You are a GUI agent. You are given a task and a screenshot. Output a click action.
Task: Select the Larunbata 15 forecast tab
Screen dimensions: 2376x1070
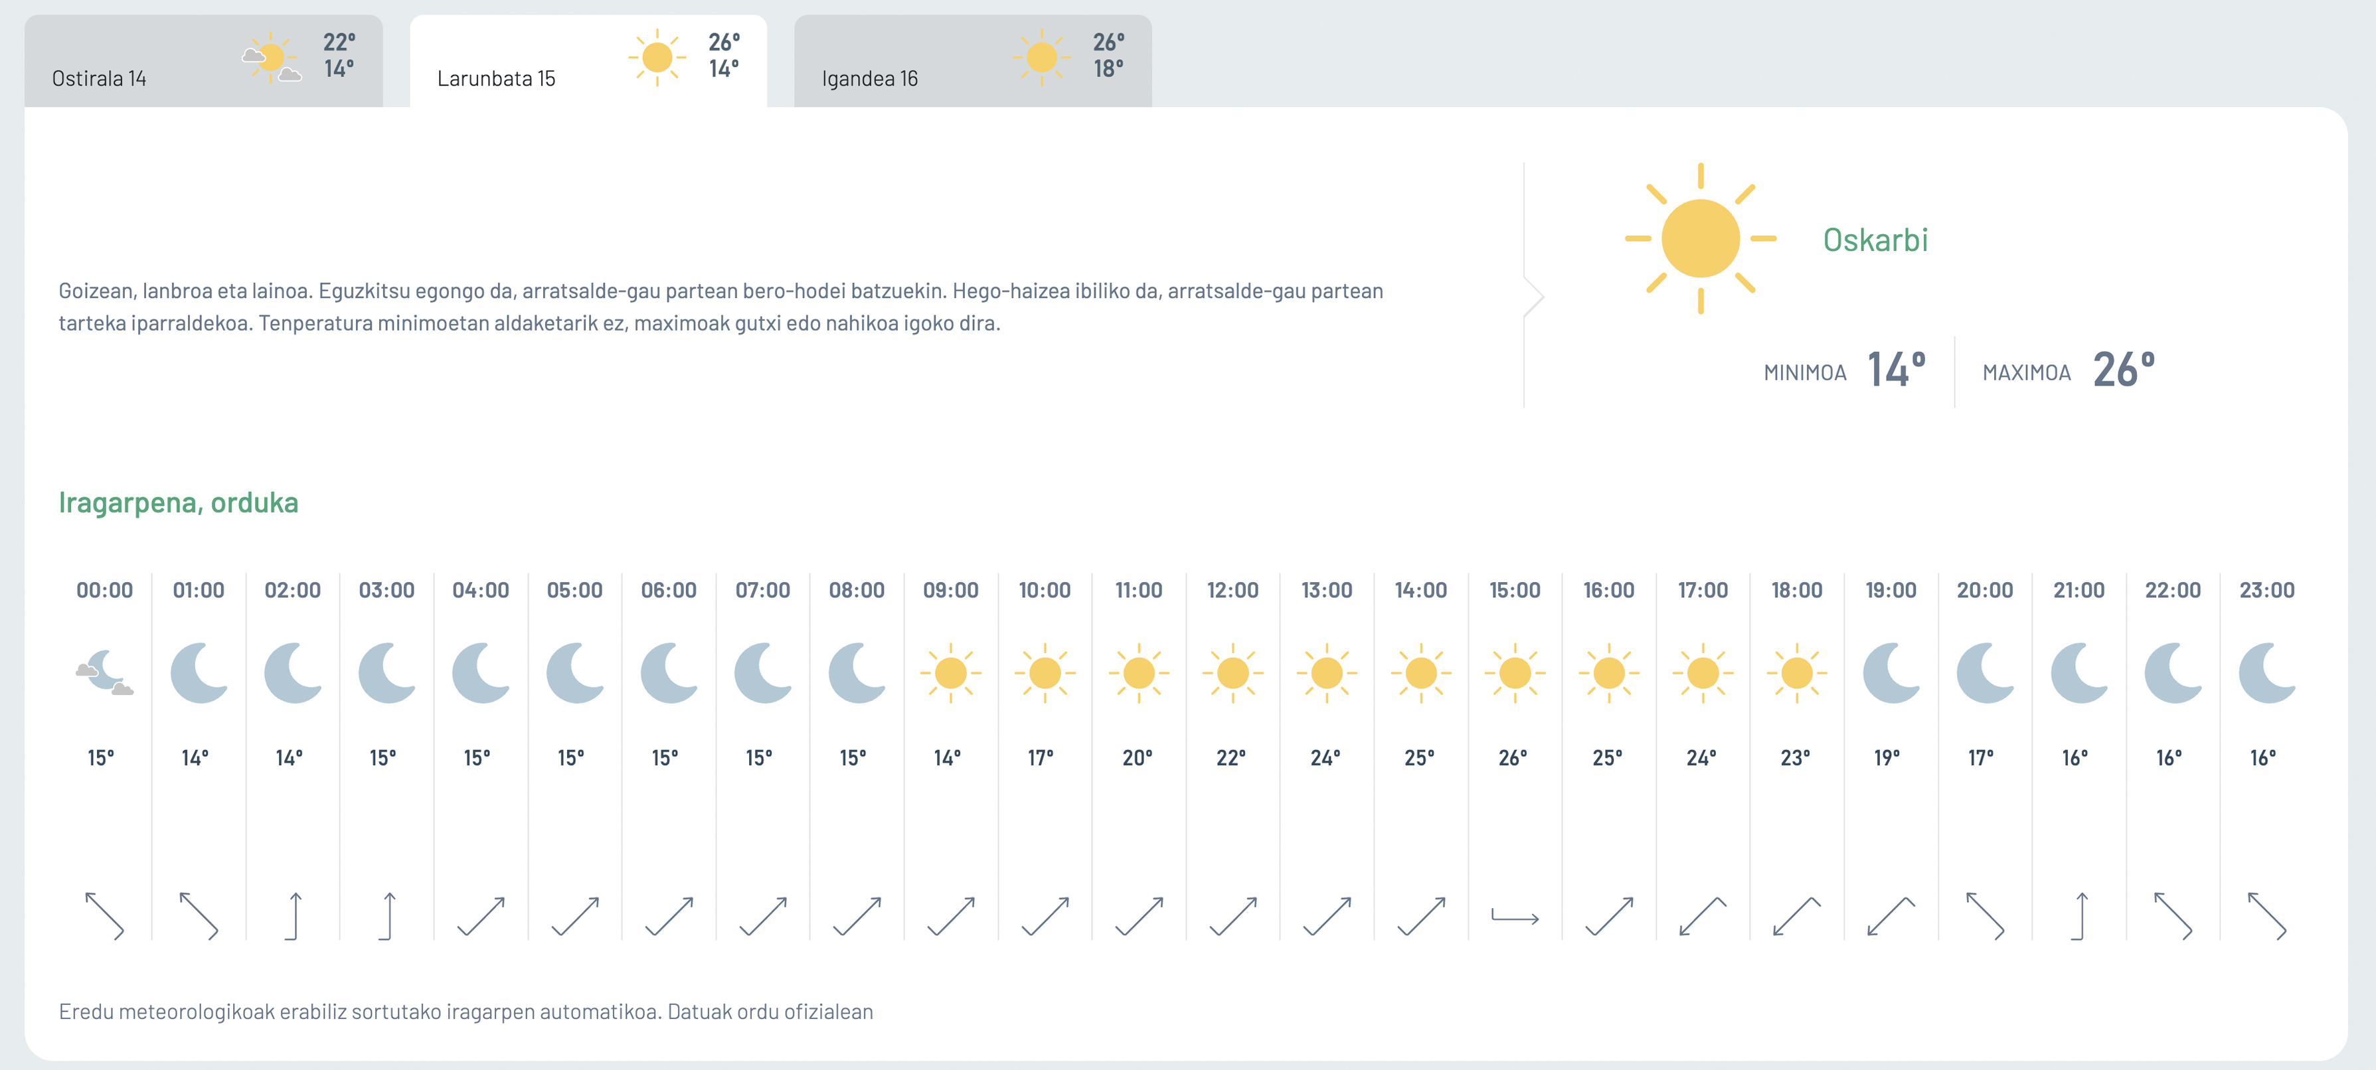[x=588, y=61]
